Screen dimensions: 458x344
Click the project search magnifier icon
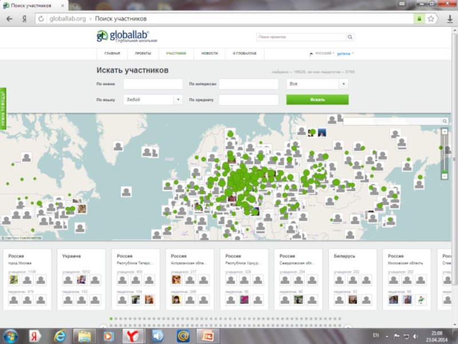click(350, 37)
